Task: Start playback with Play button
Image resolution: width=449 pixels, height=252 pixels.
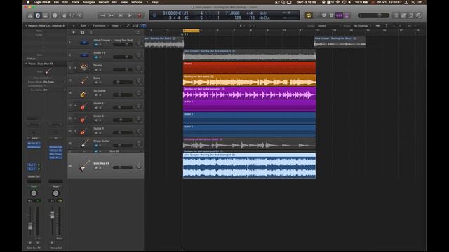Action: [x=130, y=15]
